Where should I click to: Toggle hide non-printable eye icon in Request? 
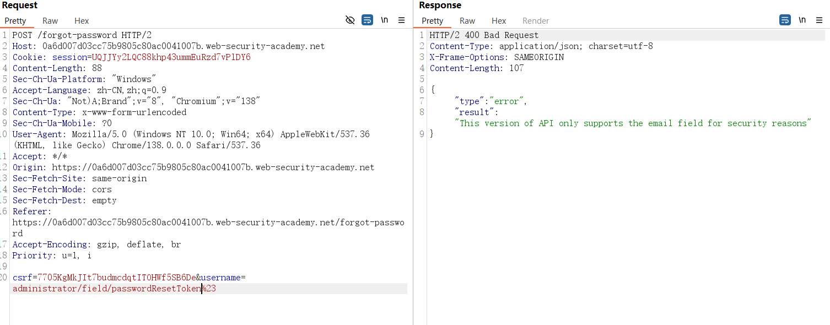(x=350, y=20)
